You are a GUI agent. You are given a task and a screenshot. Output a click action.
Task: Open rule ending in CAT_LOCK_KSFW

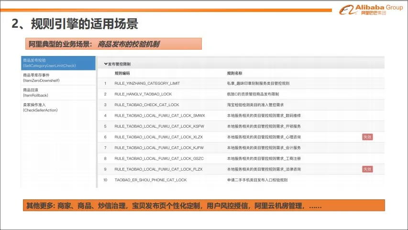(159, 126)
